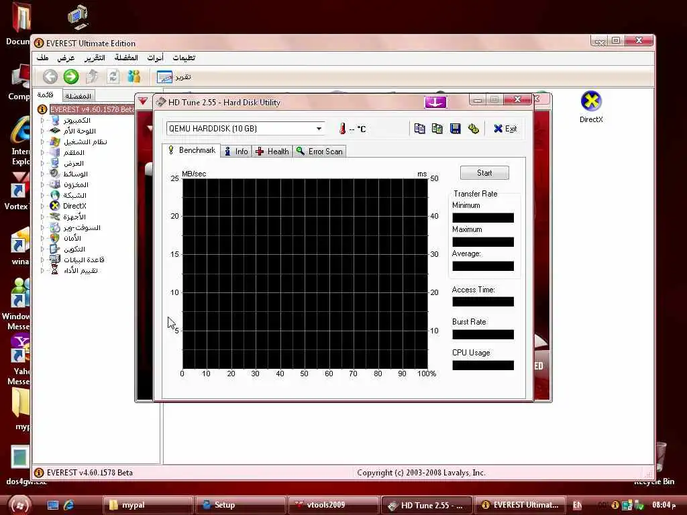687x515 pixels.
Task: Click Exit in HD Tune toolbar
Action: 505,129
